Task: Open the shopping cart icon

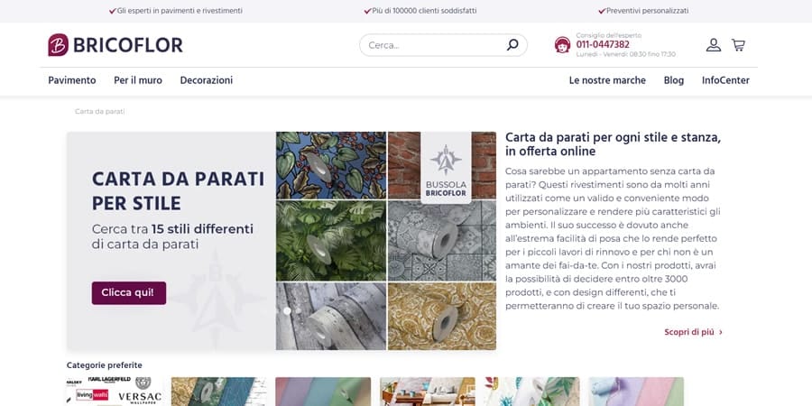Action: point(738,45)
